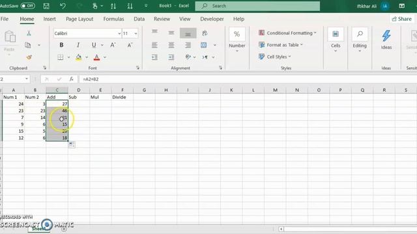Click Middle Align icon
417x234 pixels.
point(171,32)
